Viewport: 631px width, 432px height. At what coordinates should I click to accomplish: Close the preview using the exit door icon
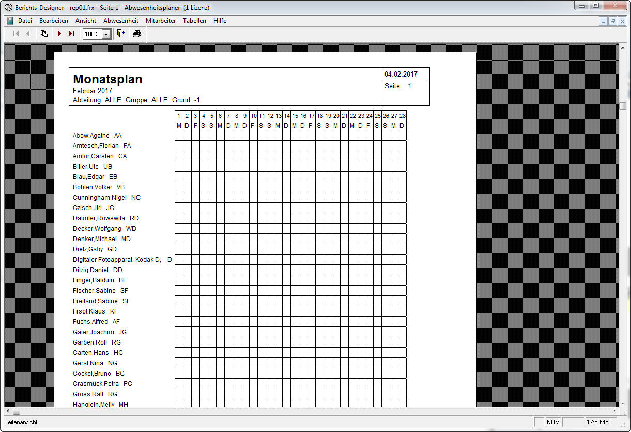[x=121, y=34]
